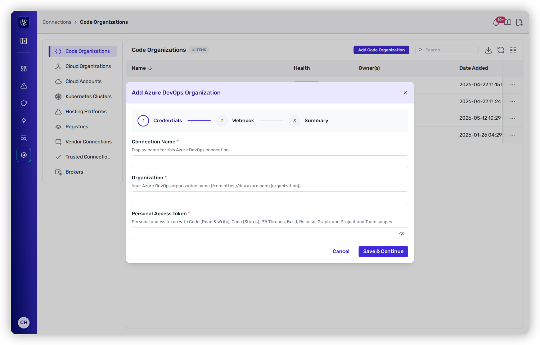Select Cloud Accounts in the side menu
Viewport: 540px width, 345px height.
pos(83,81)
